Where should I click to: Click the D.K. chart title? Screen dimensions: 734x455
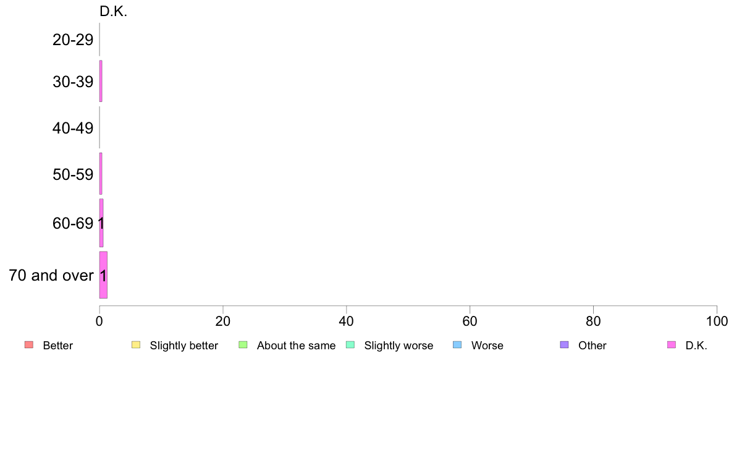(x=113, y=11)
